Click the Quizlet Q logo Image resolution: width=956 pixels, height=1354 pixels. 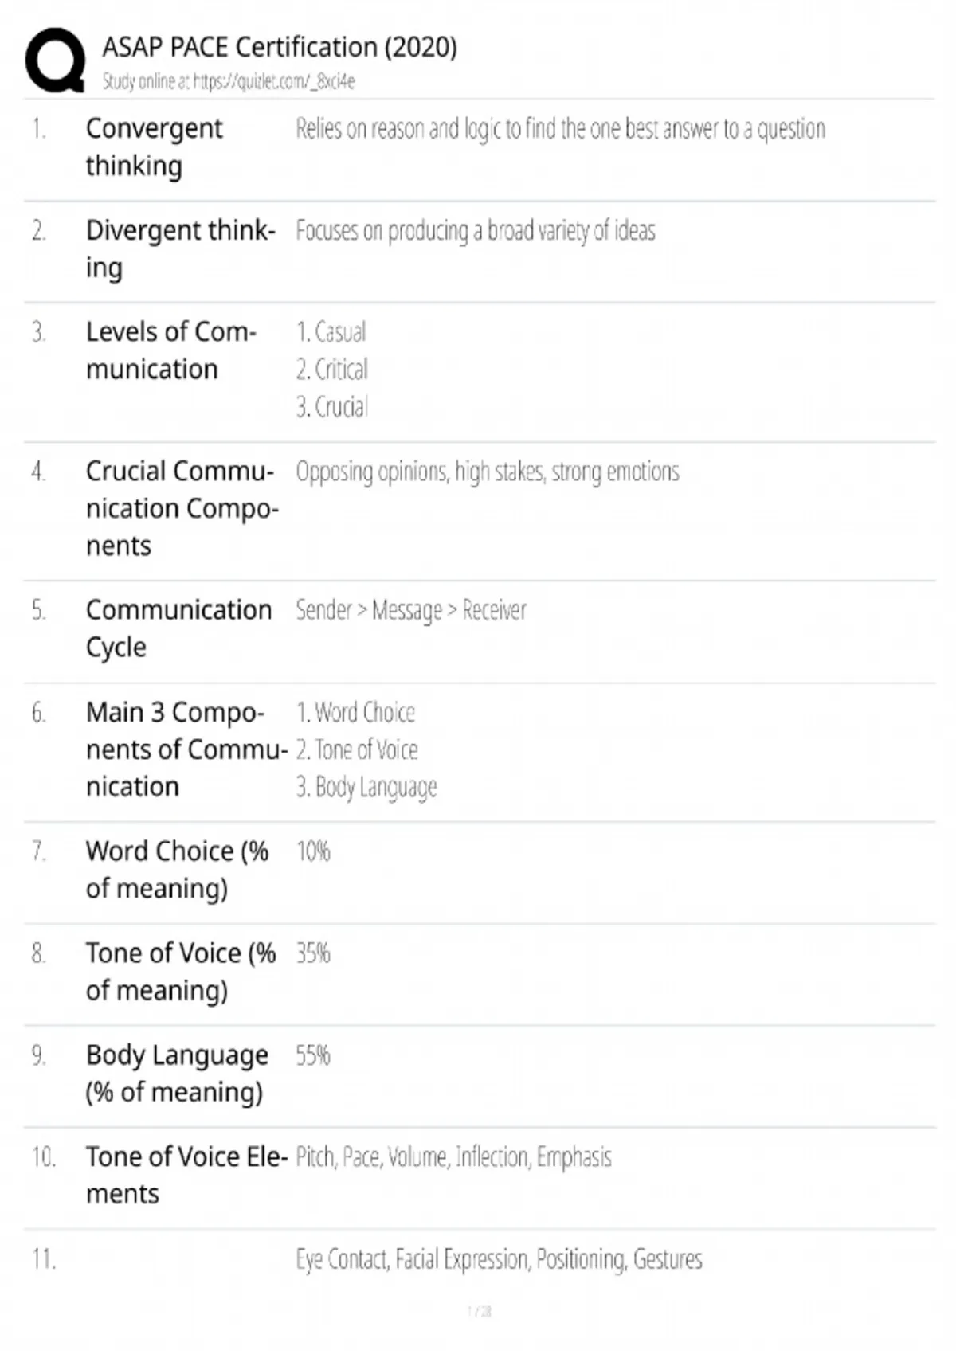click(x=55, y=61)
